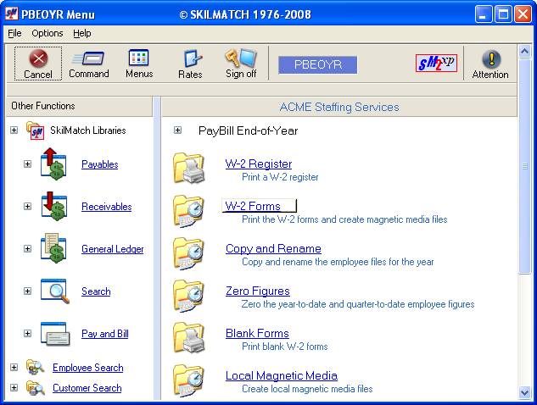Open the File menu
The width and height of the screenshot is (537, 405).
click(x=14, y=33)
